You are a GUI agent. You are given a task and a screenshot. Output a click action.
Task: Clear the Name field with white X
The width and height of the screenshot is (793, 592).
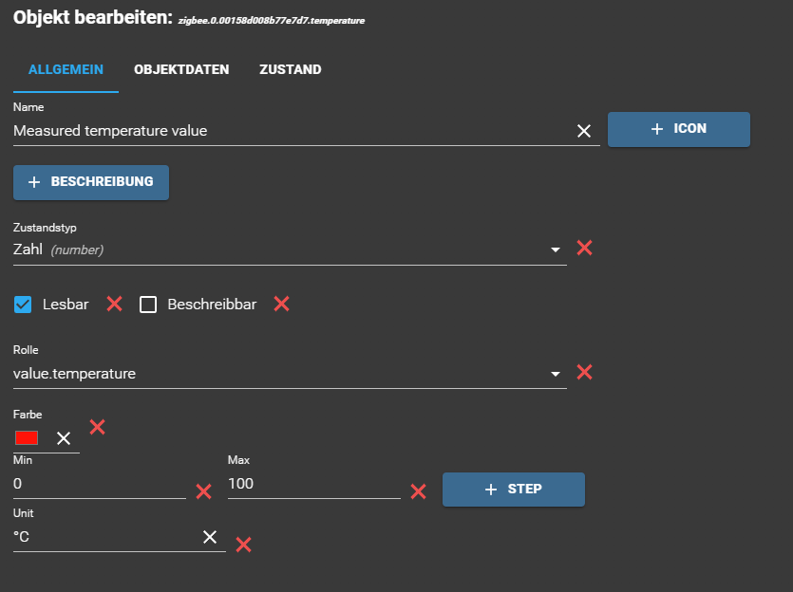[584, 131]
